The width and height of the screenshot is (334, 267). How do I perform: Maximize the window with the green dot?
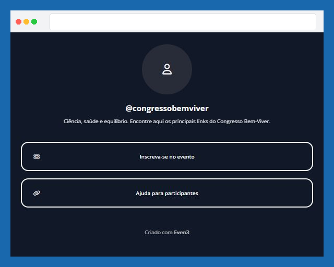(x=34, y=21)
